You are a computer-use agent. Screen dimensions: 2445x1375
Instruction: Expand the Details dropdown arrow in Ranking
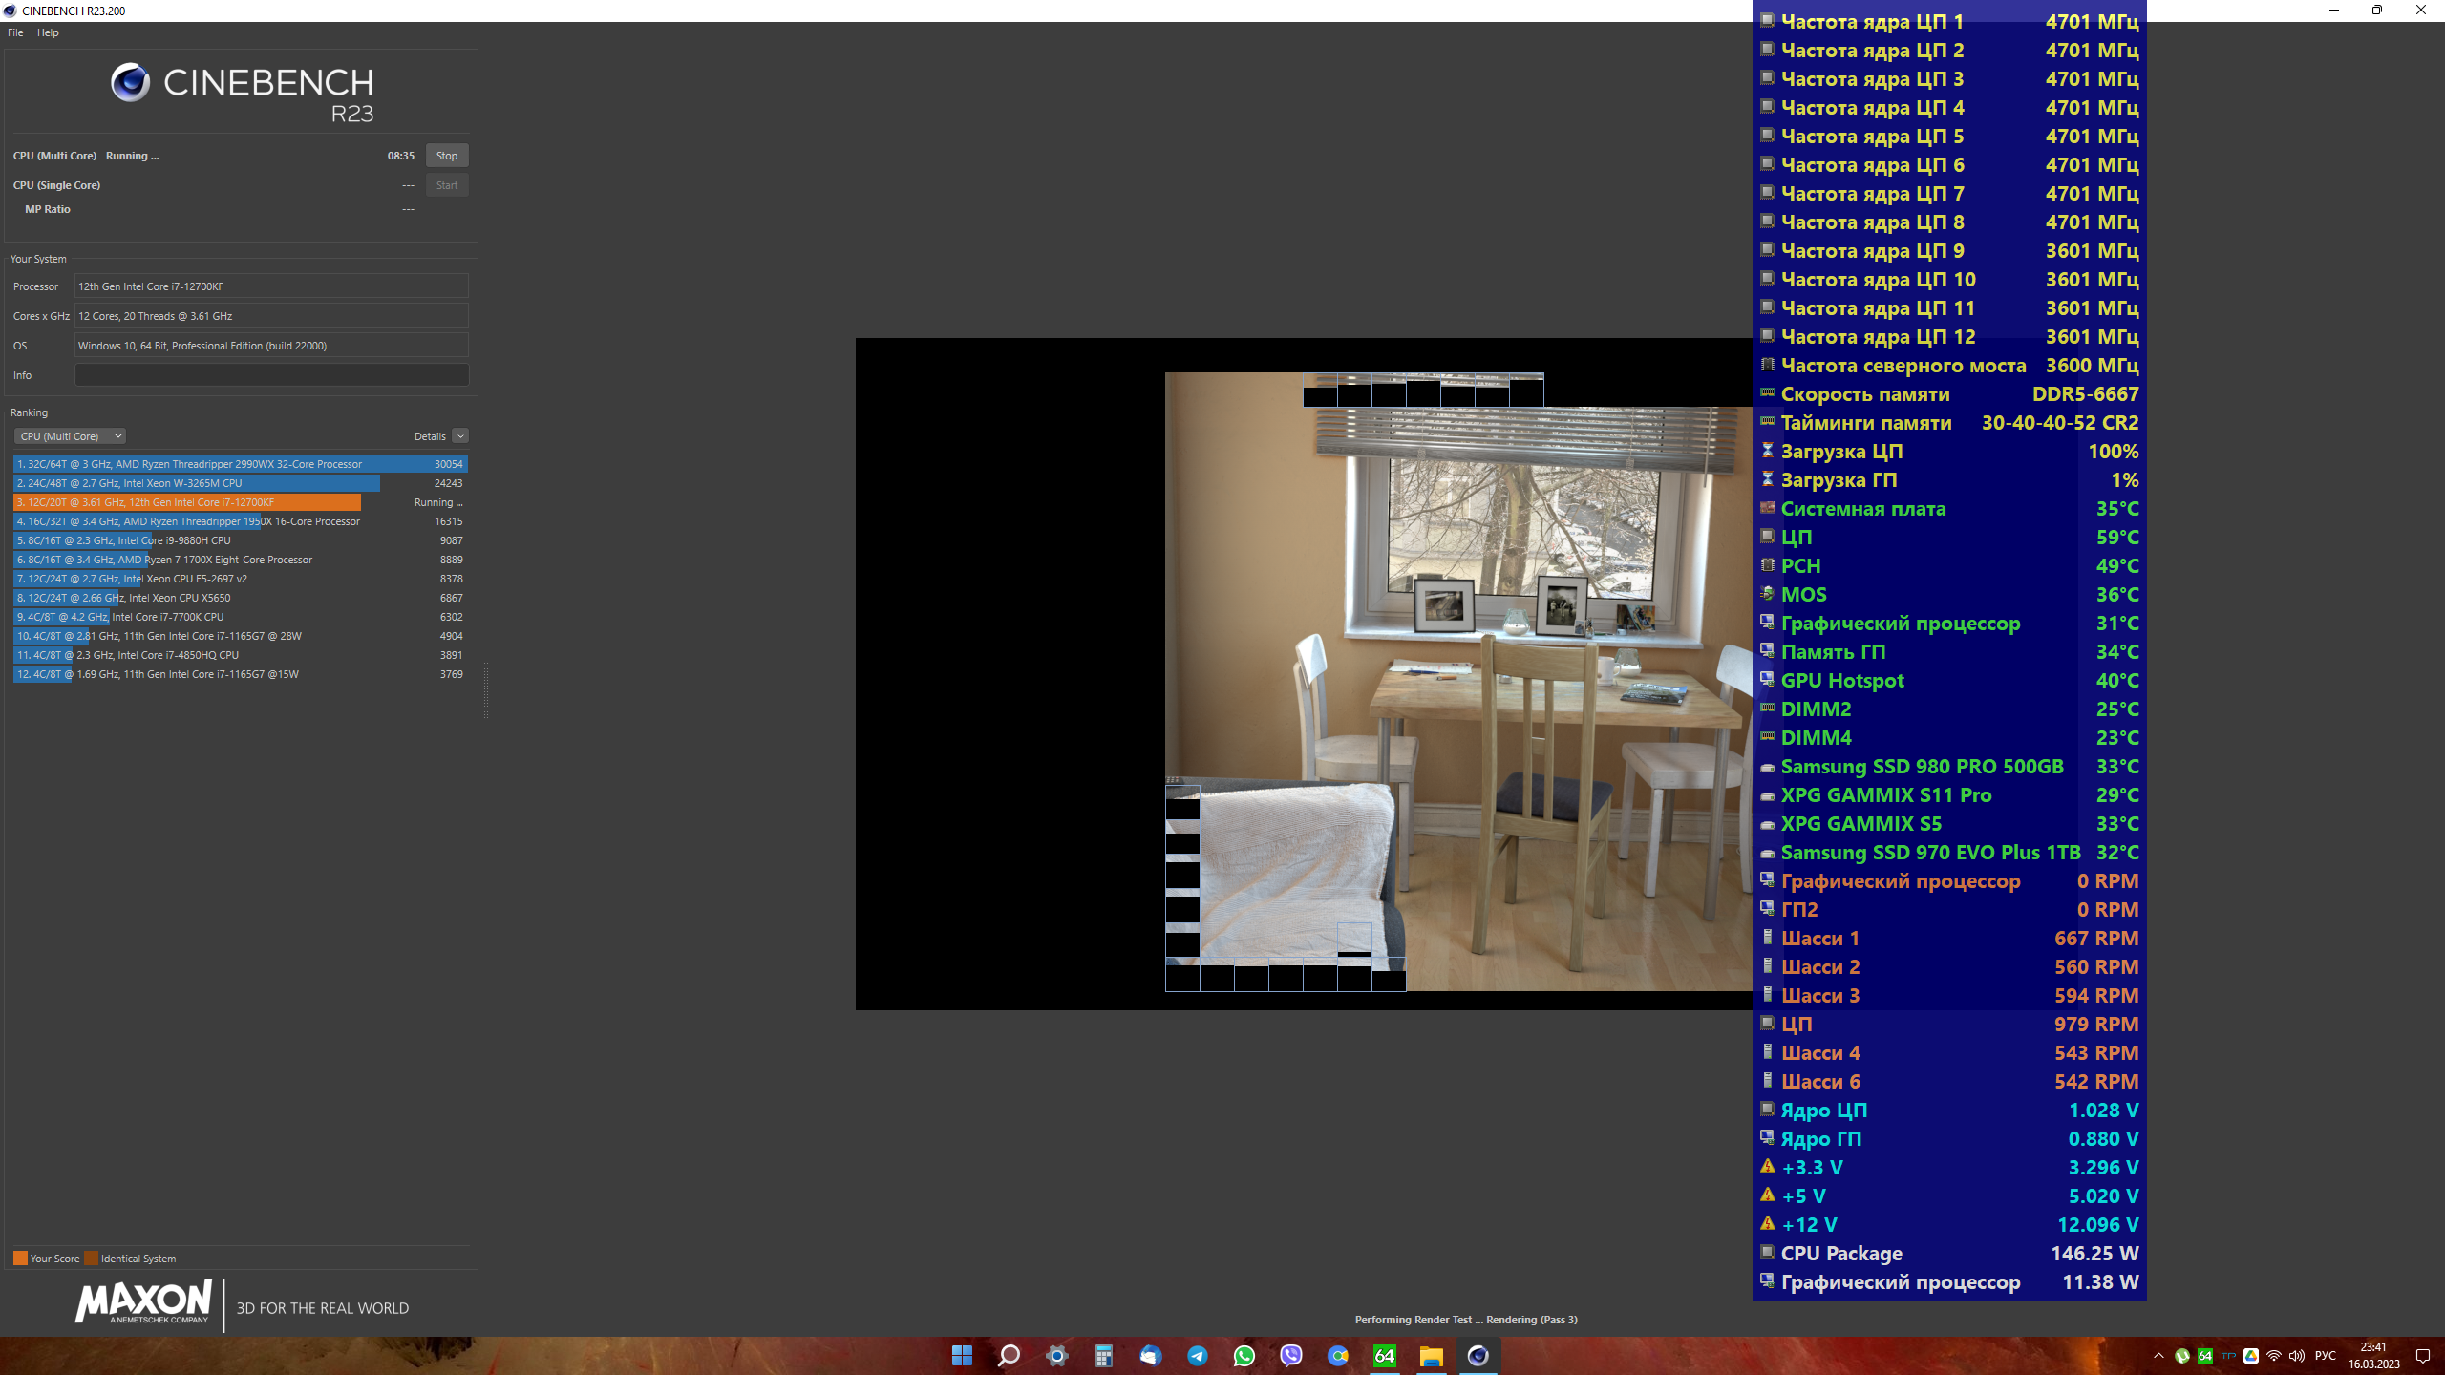(x=460, y=436)
